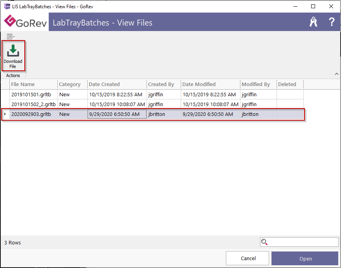The image size is (341, 268).
Task: Click Created By jbritton cell
Action: (164, 114)
